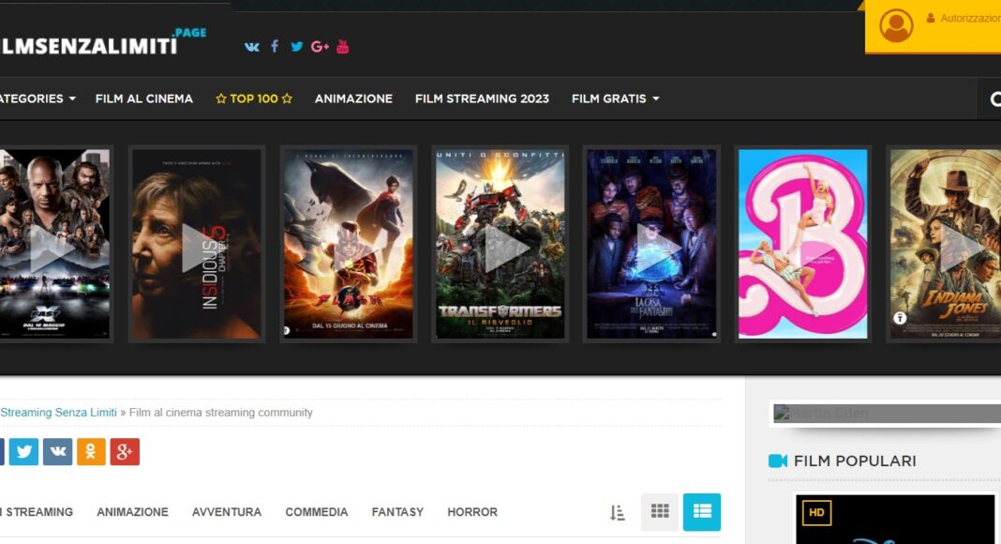The image size is (1001, 544).
Task: Open the Insidious Chapter 5 poster
Action: [197, 244]
